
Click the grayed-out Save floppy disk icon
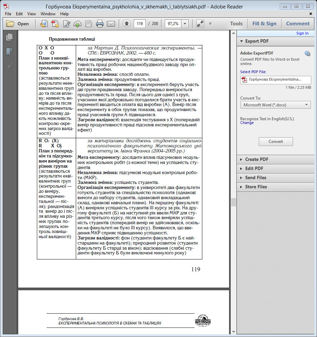click(x=89, y=24)
